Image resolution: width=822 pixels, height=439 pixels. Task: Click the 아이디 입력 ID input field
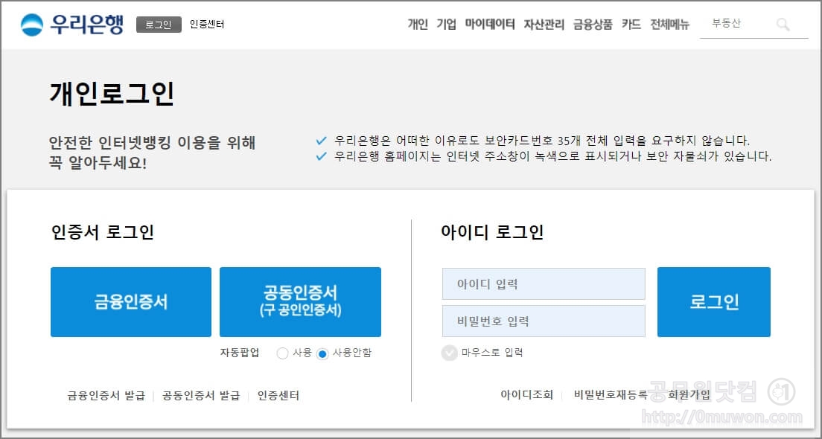pyautogui.click(x=544, y=283)
